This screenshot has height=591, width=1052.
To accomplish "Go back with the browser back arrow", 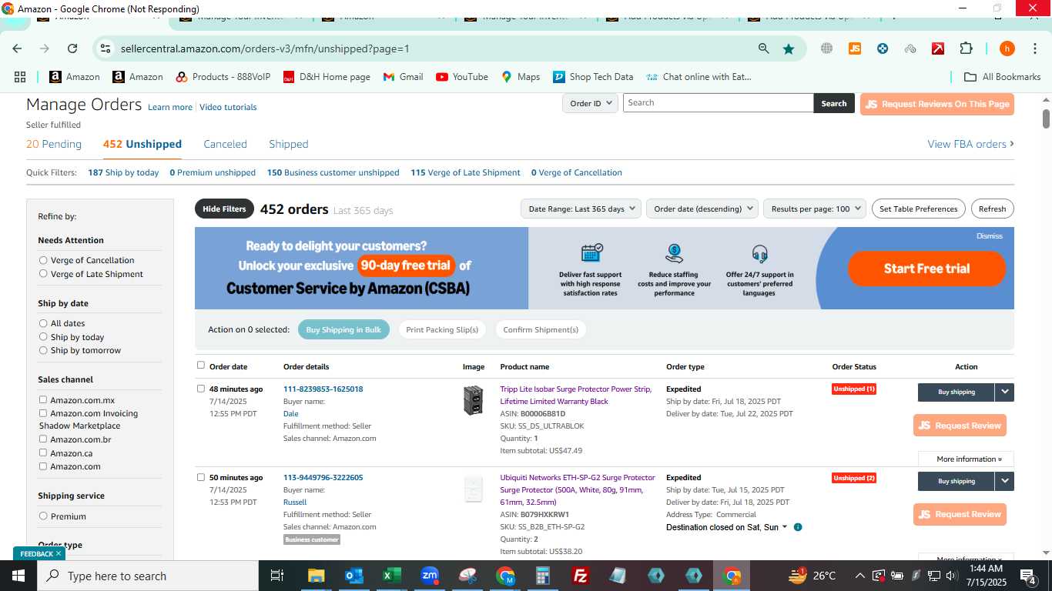I will tap(17, 48).
